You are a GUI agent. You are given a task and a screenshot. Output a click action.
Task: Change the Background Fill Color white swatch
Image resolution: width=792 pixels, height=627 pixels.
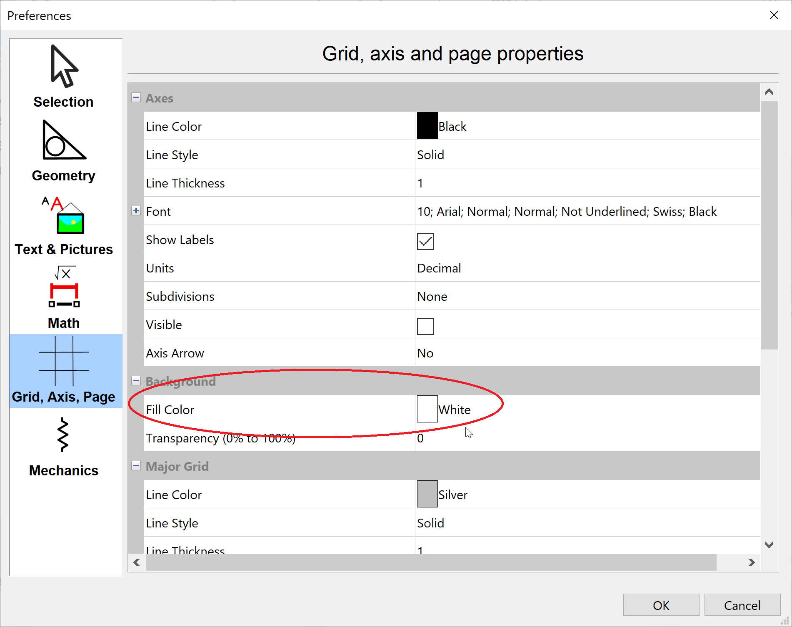click(427, 409)
